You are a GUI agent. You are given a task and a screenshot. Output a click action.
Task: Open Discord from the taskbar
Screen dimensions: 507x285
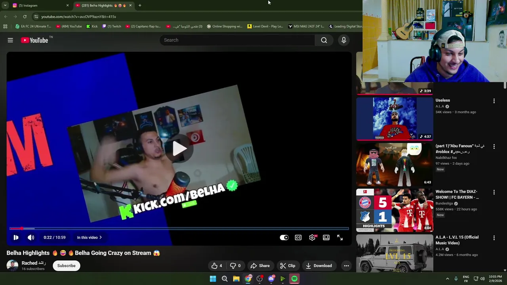coord(271,279)
